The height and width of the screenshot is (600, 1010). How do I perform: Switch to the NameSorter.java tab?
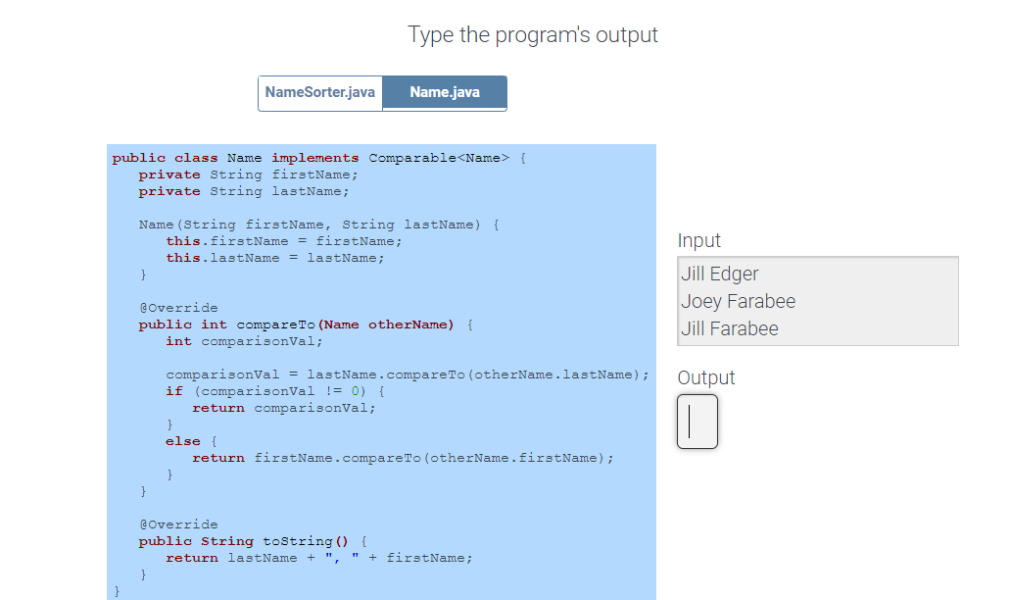click(x=320, y=92)
